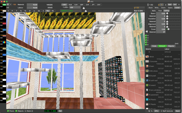Toggle layer 0 checkbox
This screenshot has height=113, width=182.
pyautogui.click(x=146, y=45)
